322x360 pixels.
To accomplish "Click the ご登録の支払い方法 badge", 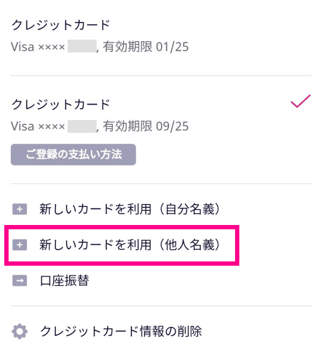I will 73,155.
